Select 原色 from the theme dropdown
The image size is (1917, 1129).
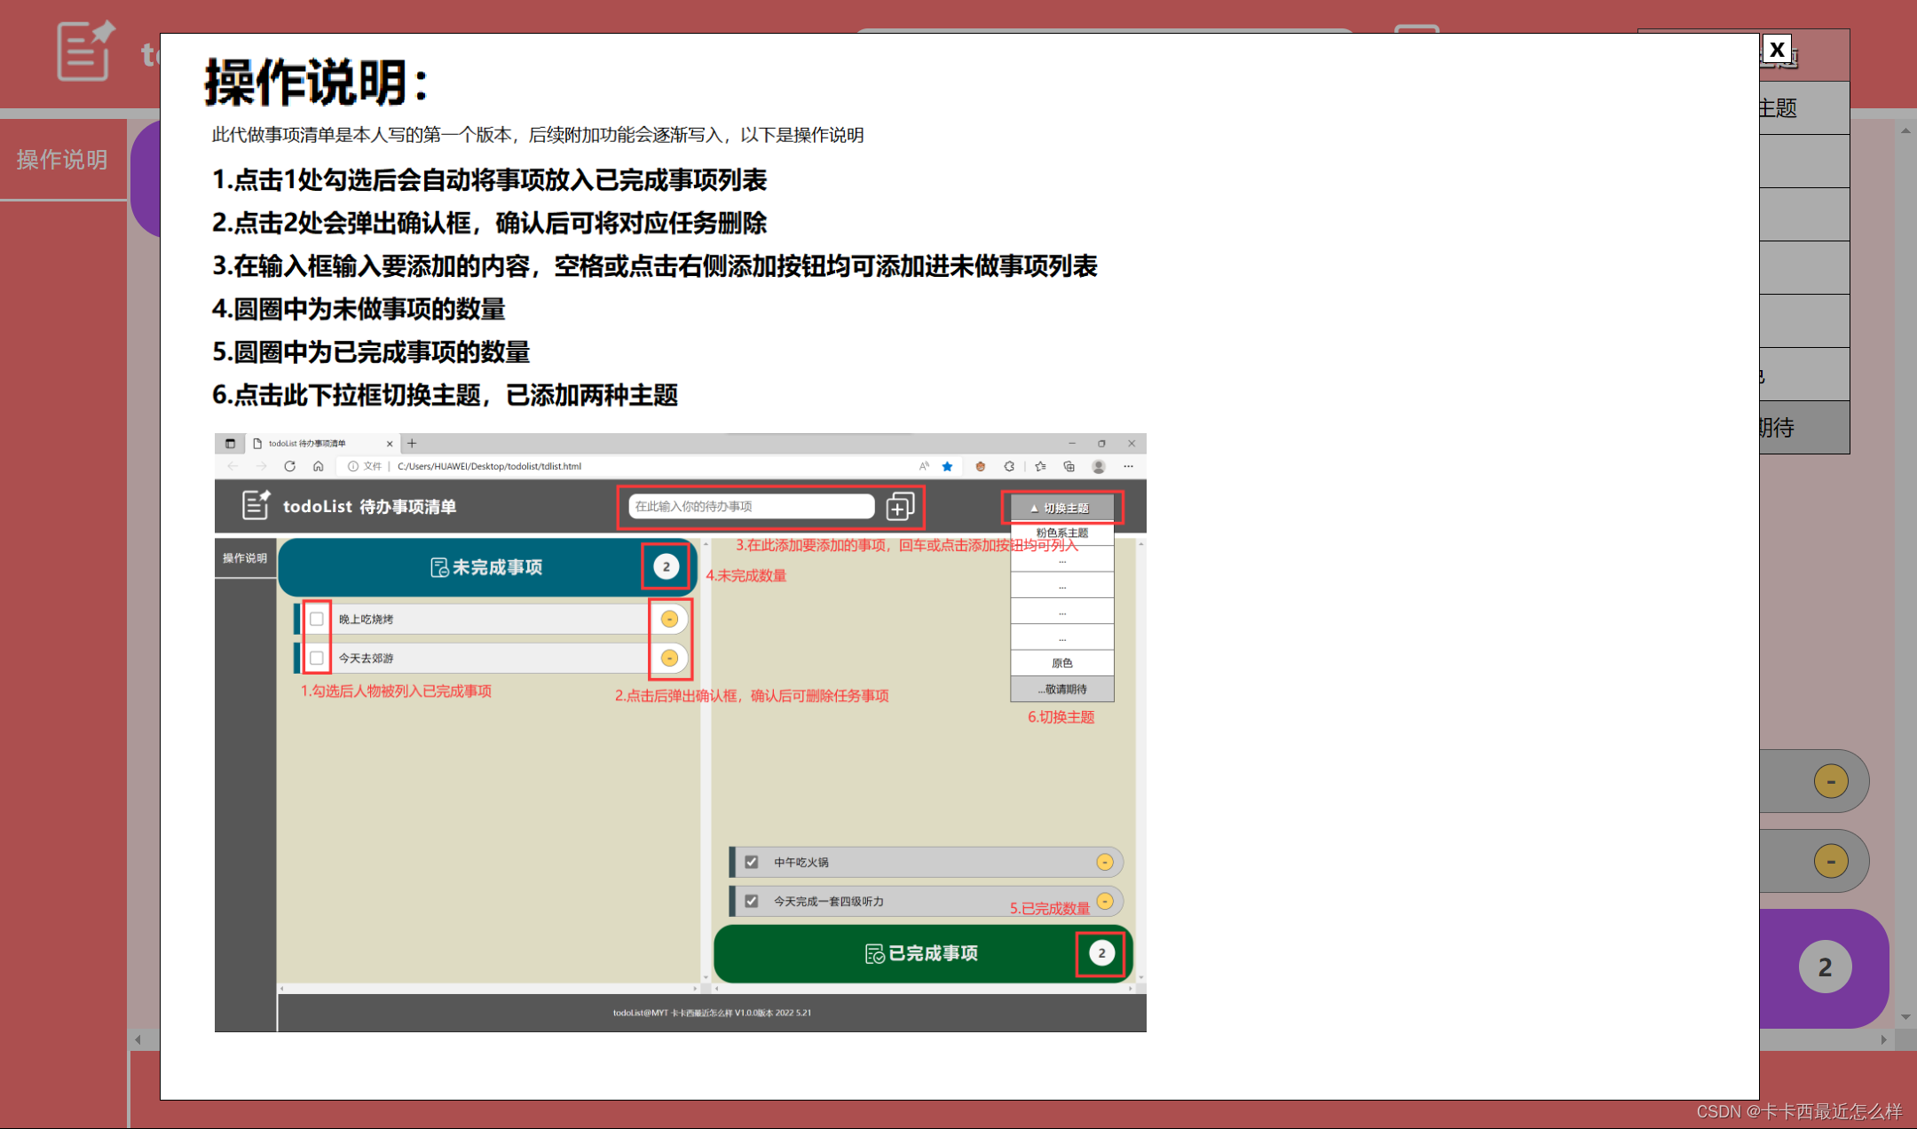coord(1061,662)
